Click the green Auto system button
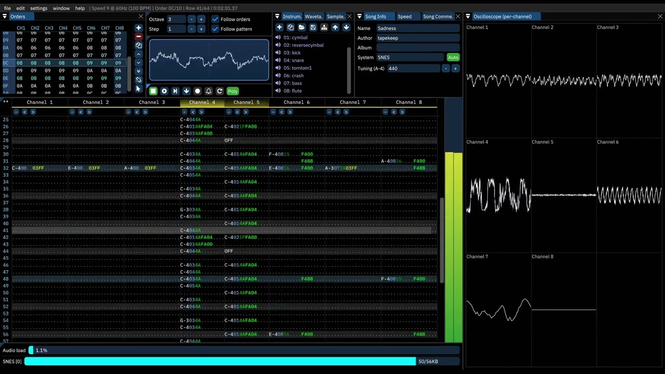The width and height of the screenshot is (665, 374). (453, 58)
